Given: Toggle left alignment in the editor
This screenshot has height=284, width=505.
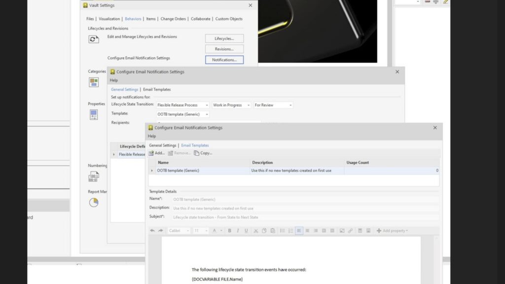Looking at the screenshot, I should (x=298, y=230).
